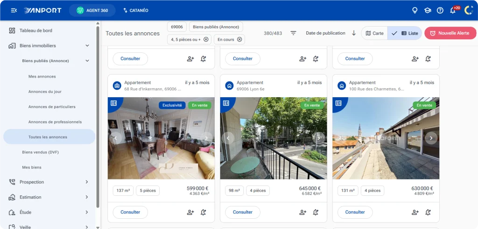The width and height of the screenshot is (478, 229).
Task: Open notifications bell with +20 badge
Action: pos(453,10)
